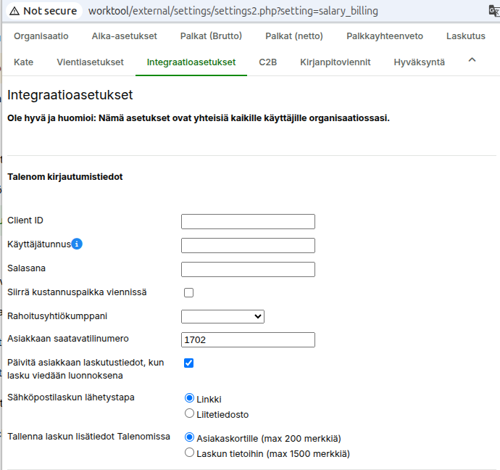Uncheck Päivitä asiakkaan laskutustiedot checkbox
500x470 pixels.
click(x=189, y=363)
